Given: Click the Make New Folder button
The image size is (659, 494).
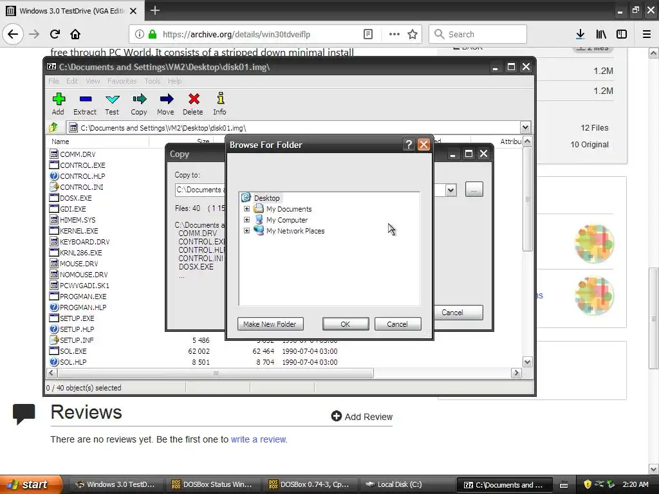Looking at the screenshot, I should click(x=270, y=324).
